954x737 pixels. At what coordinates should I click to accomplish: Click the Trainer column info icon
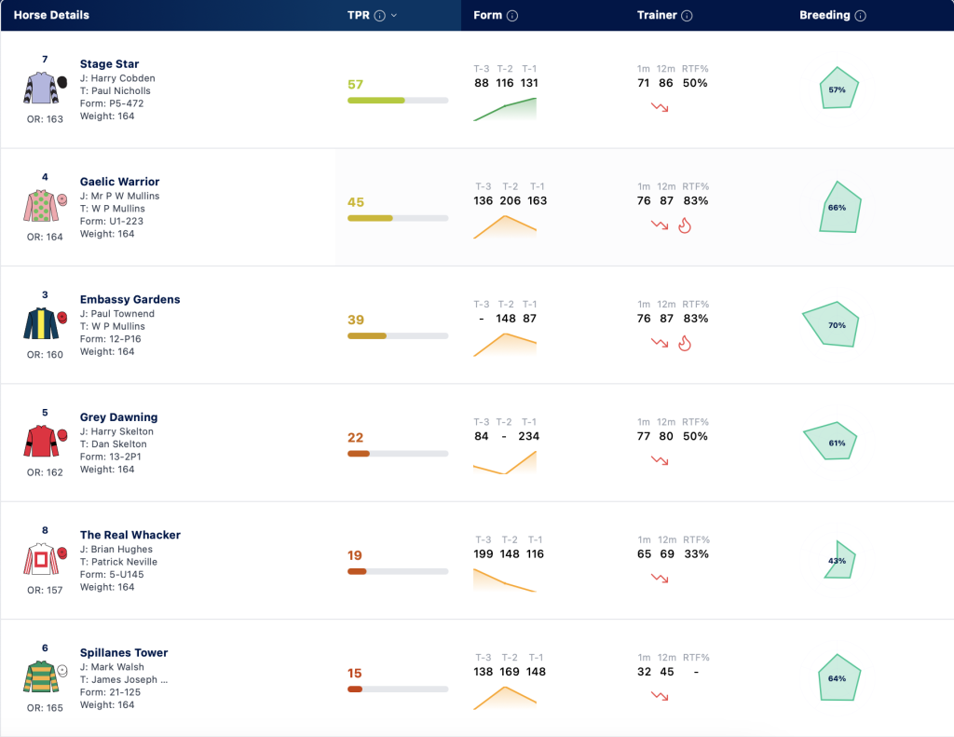coord(687,16)
